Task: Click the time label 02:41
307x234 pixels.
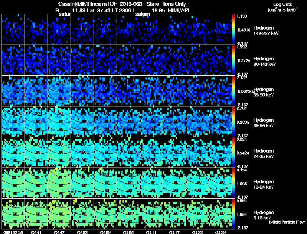Action: coord(36,232)
